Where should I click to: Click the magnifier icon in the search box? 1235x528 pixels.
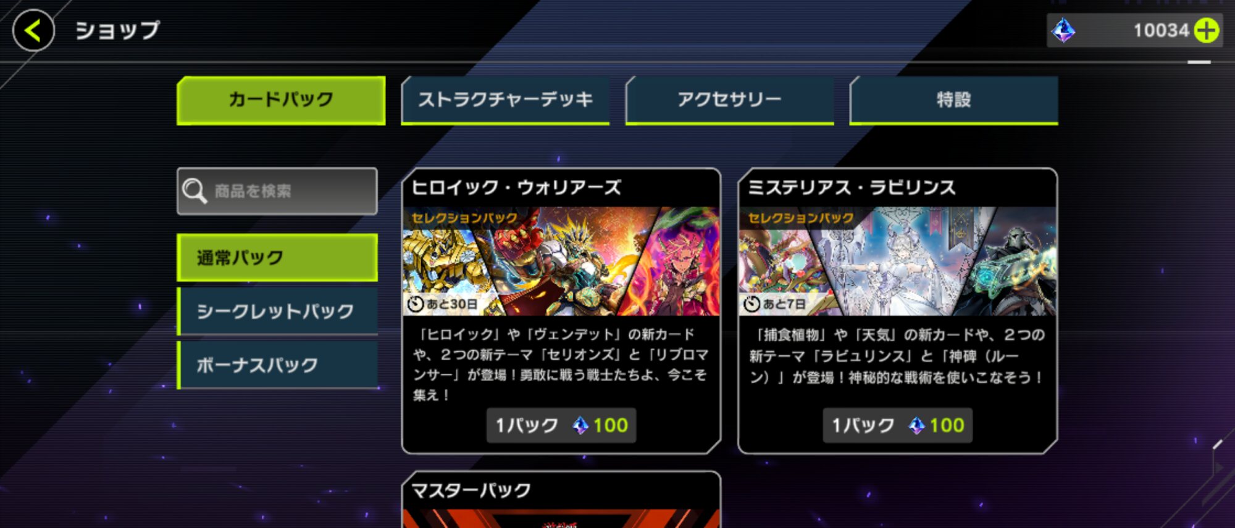pyautogui.click(x=194, y=191)
